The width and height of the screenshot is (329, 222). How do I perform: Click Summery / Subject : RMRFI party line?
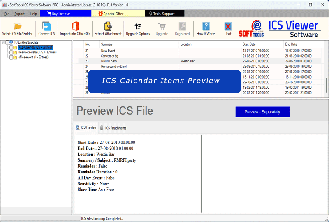point(107,160)
